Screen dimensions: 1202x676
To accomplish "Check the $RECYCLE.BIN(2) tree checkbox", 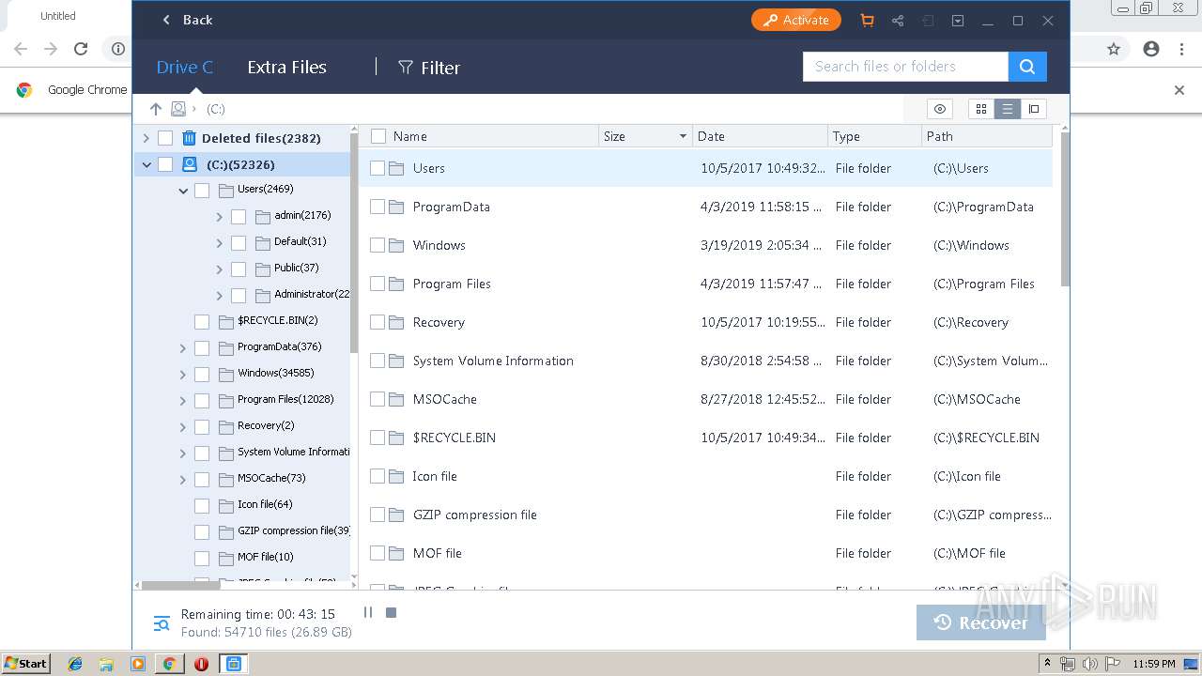I will pyautogui.click(x=202, y=322).
